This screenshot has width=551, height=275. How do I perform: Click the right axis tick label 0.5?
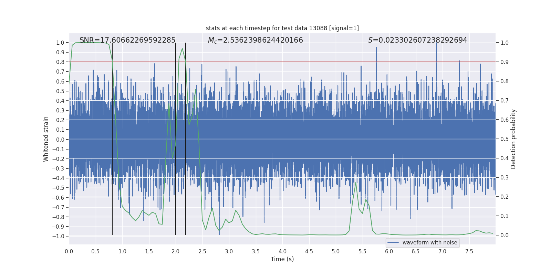pyautogui.click(x=505, y=139)
